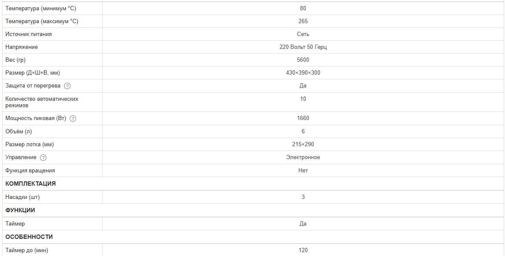
Task: Click the ОСОБЕННОСТИ section header
Action: (x=29, y=237)
